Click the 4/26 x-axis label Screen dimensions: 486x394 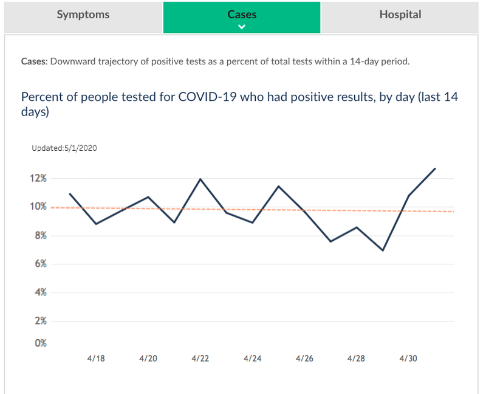tap(304, 359)
